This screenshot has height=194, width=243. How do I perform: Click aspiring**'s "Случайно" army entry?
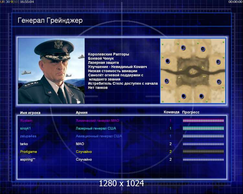[x=84, y=159]
